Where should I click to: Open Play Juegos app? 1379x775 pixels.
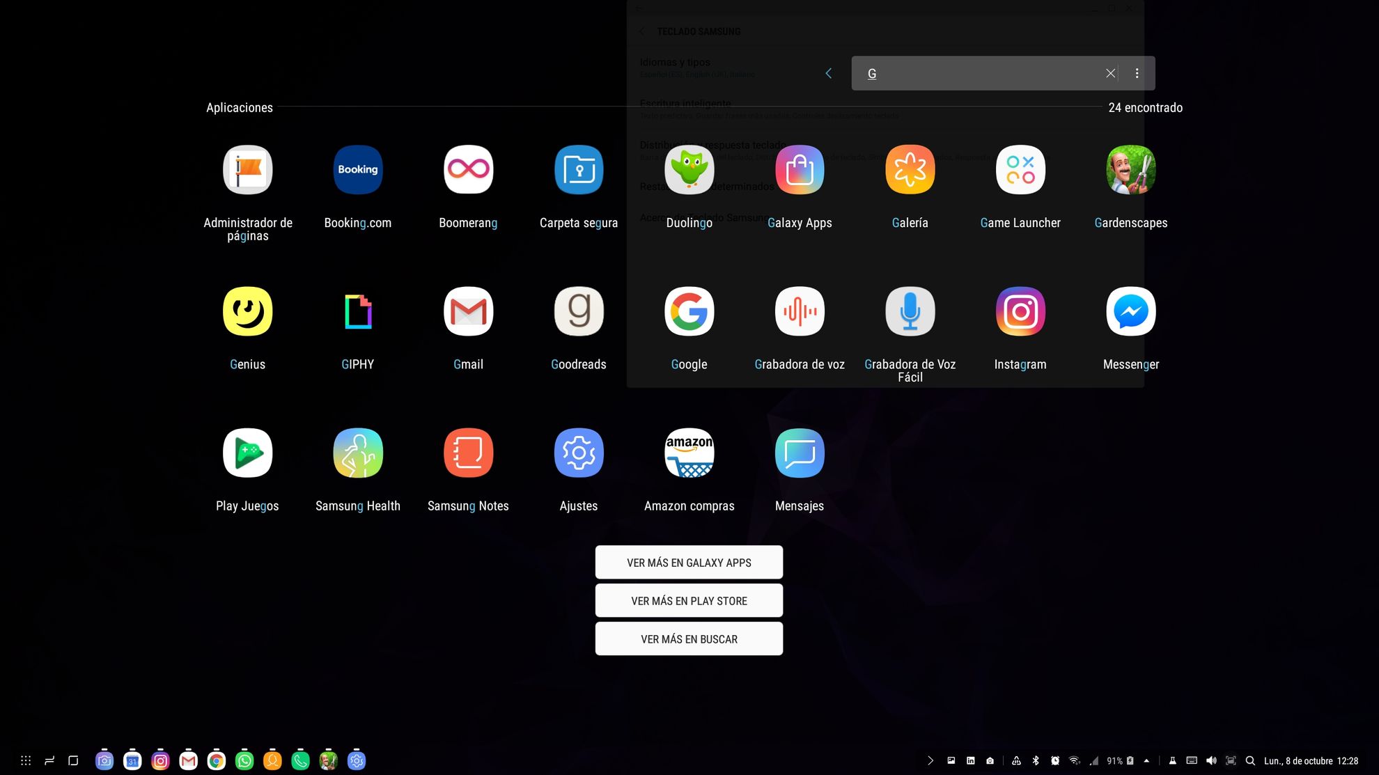click(247, 453)
